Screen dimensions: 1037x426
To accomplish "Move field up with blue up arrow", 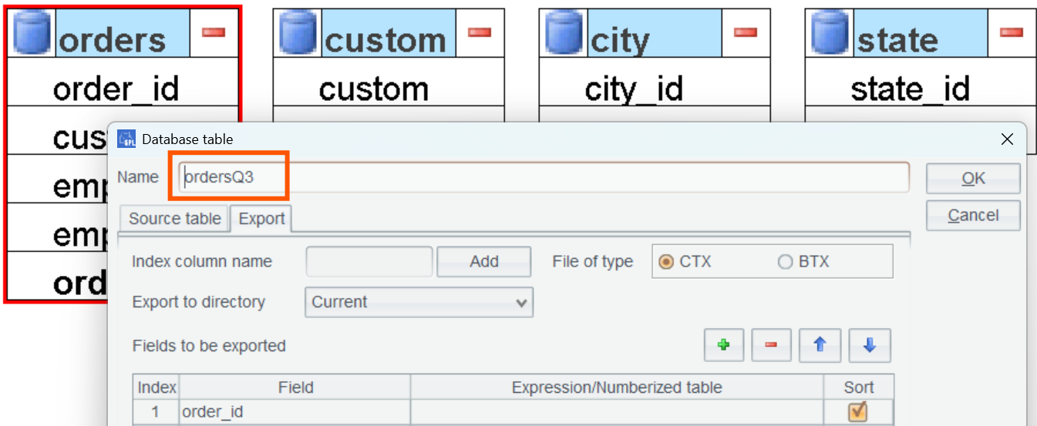I will click(x=820, y=346).
